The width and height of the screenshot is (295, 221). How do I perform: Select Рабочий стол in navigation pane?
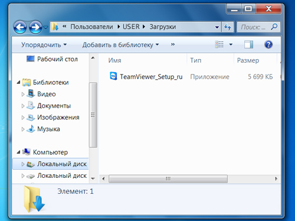pos(57,59)
